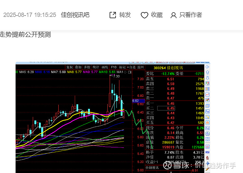The height and width of the screenshot is (173, 243).
Task: Click the left arrow icon in chart sidebar
Action: pyautogui.click(x=207, y=67)
